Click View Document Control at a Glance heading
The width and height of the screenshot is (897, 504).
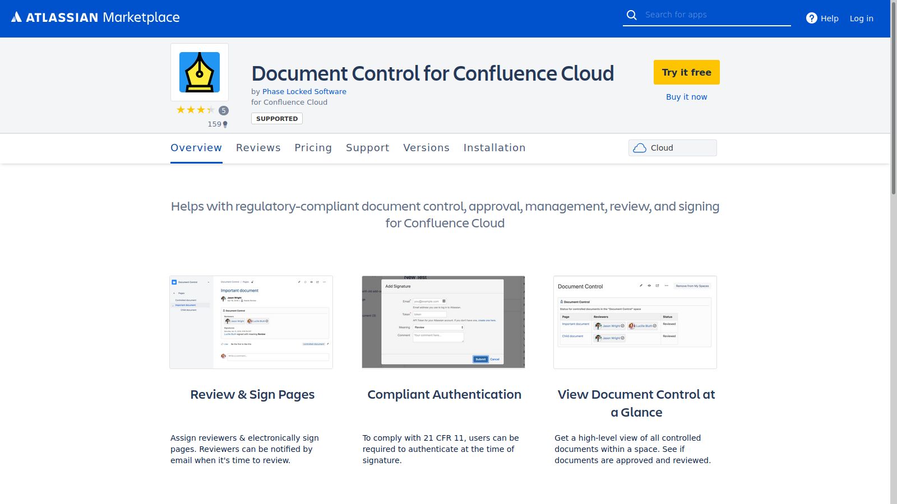click(636, 403)
